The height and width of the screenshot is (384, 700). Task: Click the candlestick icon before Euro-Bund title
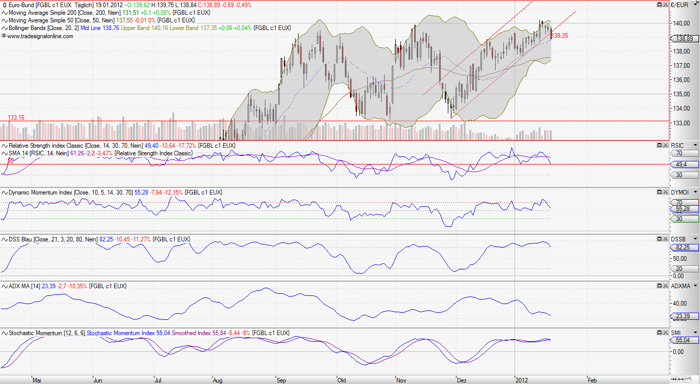[x=4, y=4]
